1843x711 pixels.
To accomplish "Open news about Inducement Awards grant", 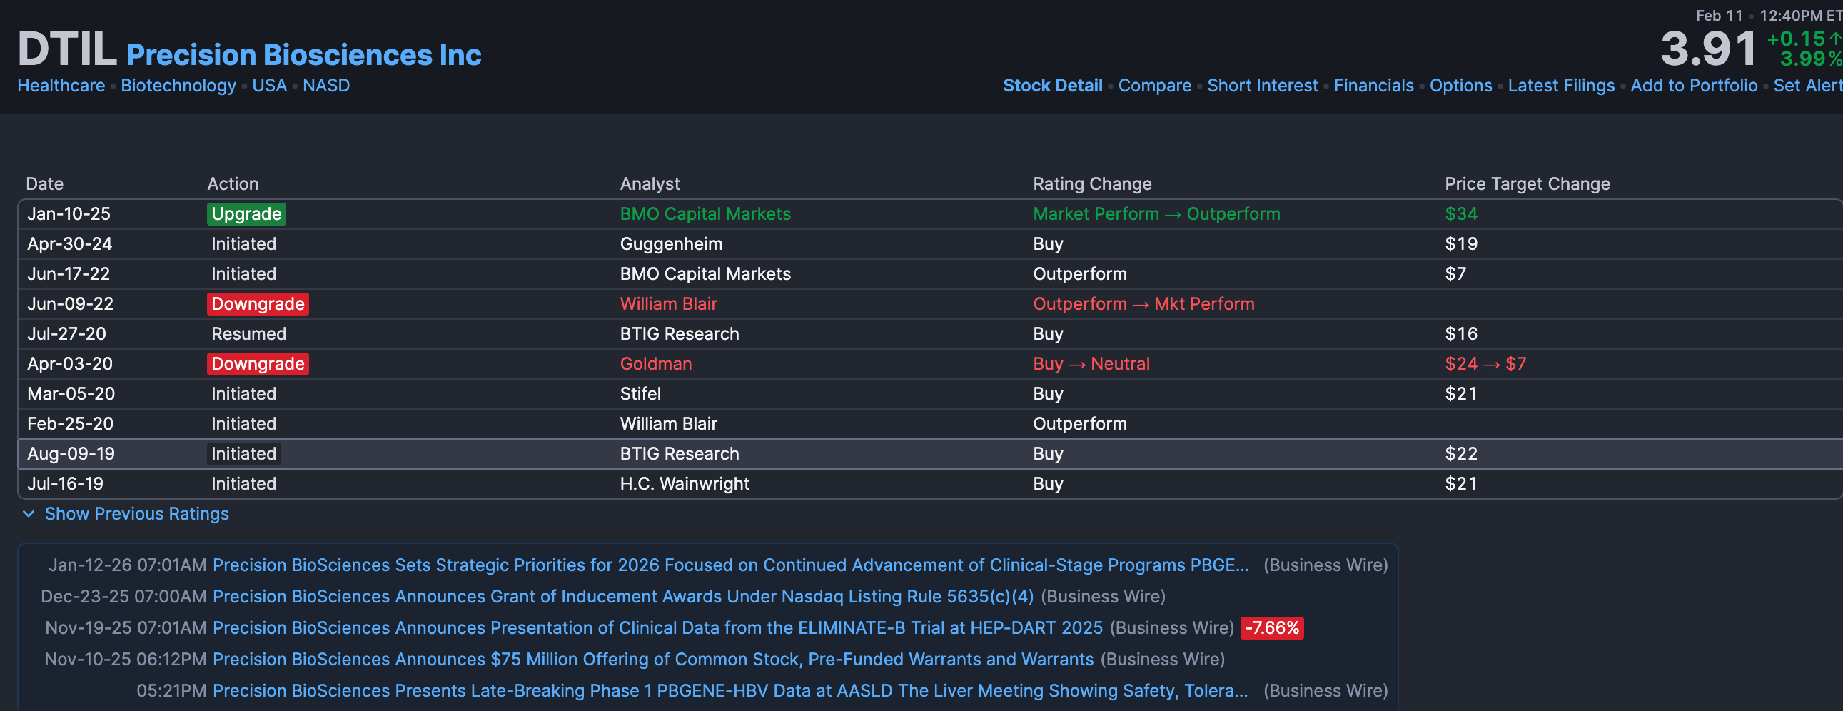I will point(622,597).
